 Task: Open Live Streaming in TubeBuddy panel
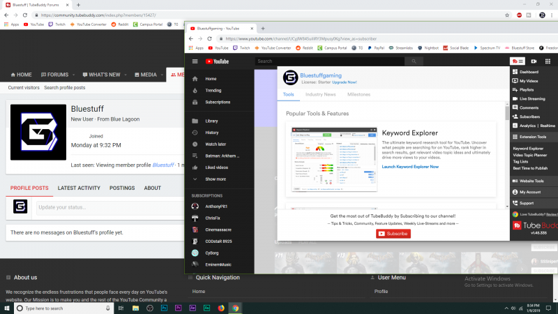pyautogui.click(x=534, y=99)
